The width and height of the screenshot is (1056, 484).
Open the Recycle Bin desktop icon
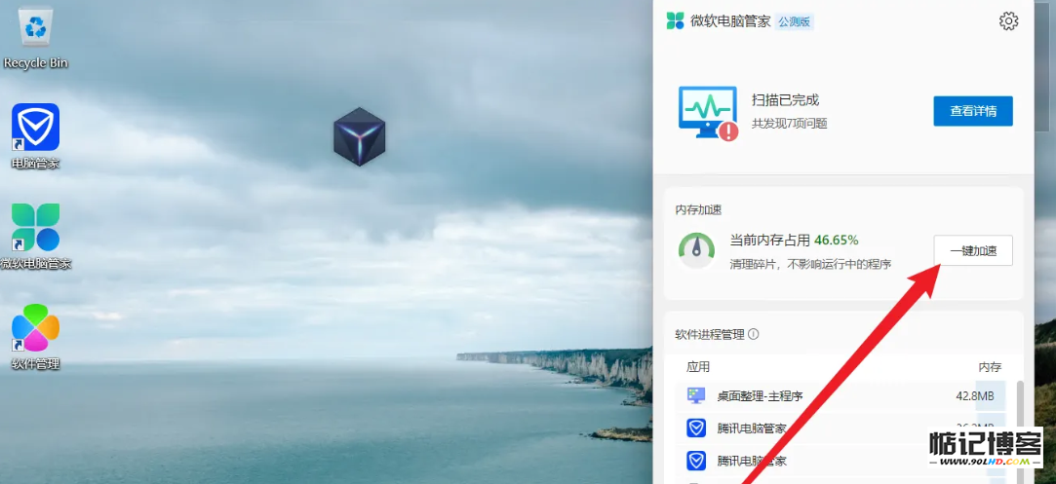[x=35, y=36]
